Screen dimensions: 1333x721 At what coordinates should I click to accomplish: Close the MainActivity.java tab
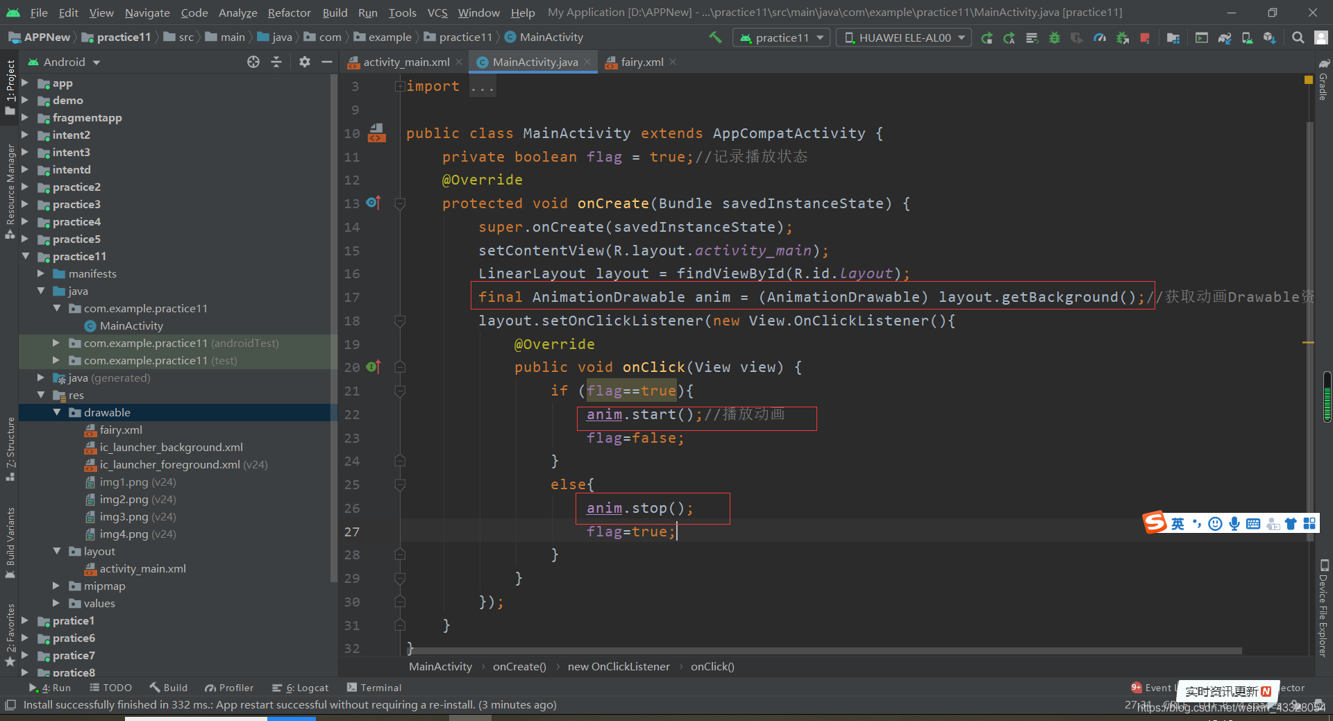[587, 62]
